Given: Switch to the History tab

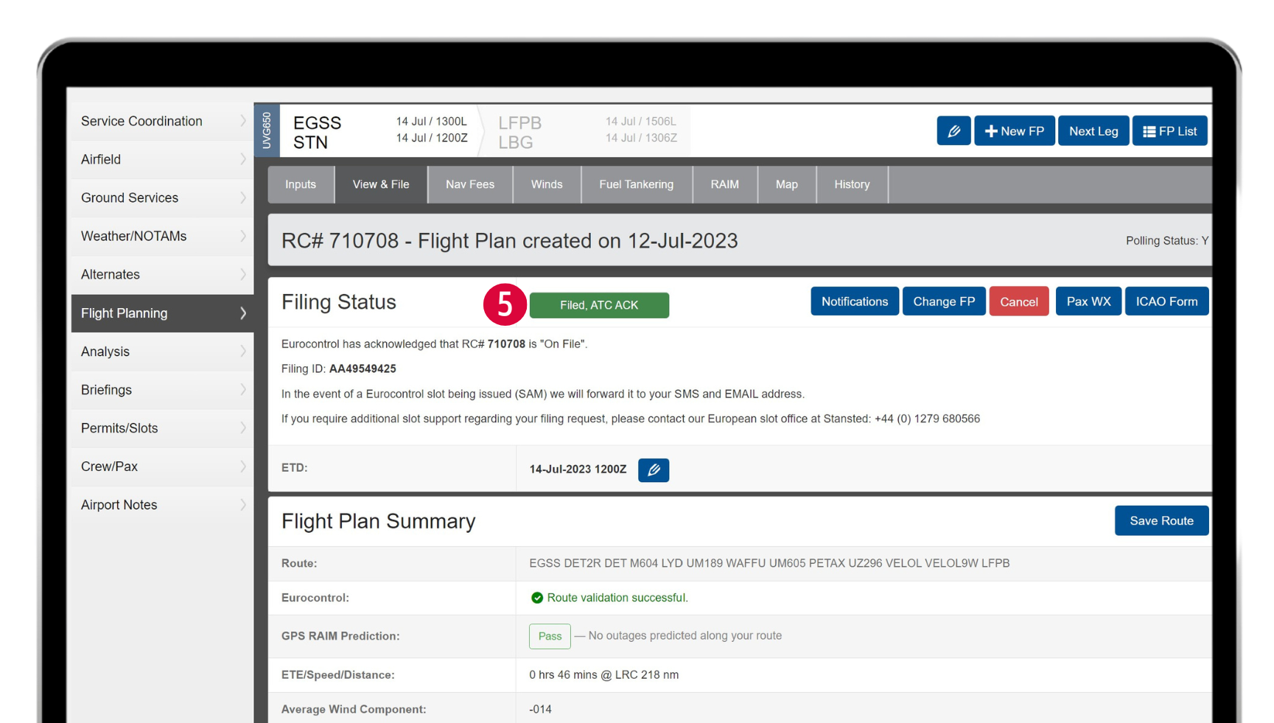Looking at the screenshot, I should coord(852,184).
